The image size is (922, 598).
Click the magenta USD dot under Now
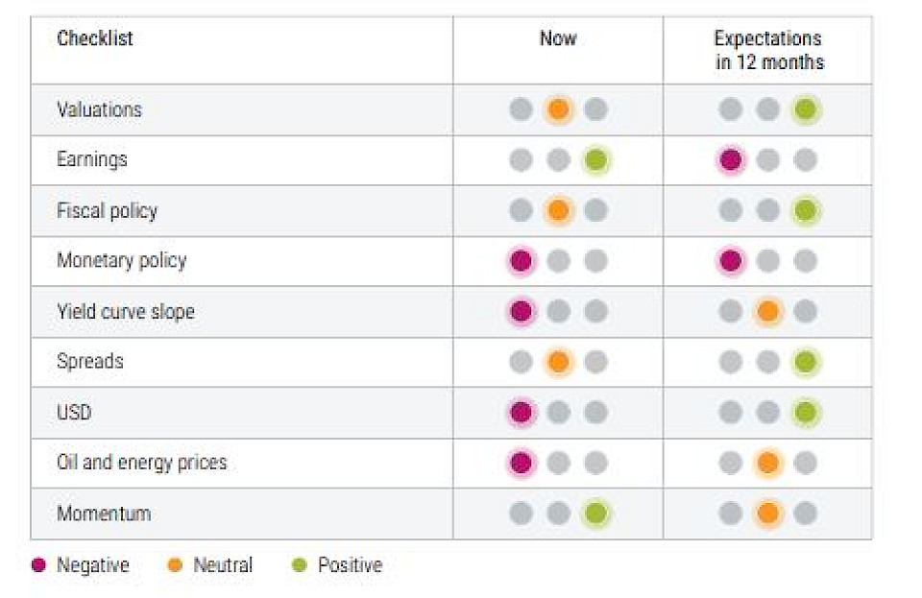click(521, 413)
